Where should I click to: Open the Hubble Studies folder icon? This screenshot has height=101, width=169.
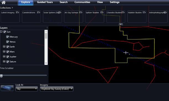(x=144, y=12)
